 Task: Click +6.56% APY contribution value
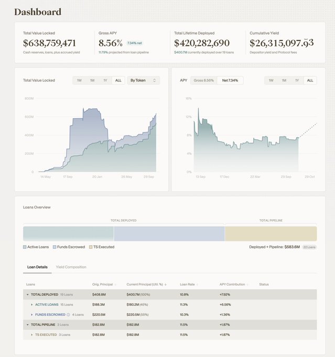coord(225,304)
